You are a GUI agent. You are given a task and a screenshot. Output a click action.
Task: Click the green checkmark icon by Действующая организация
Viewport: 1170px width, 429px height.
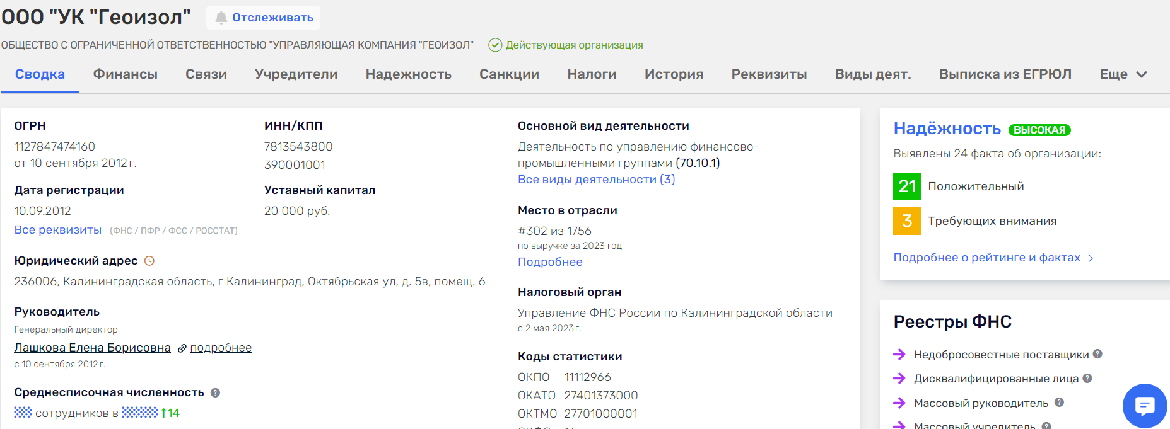click(x=495, y=45)
